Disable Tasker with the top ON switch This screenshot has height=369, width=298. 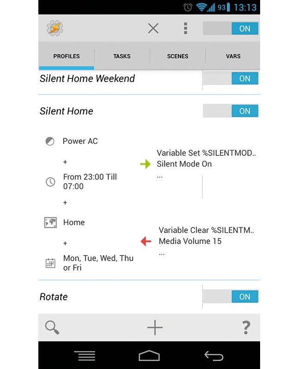coord(231,29)
